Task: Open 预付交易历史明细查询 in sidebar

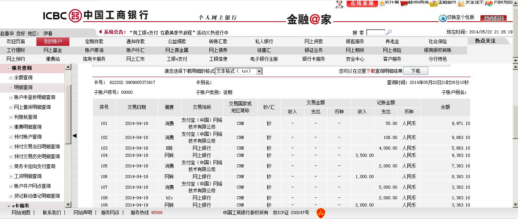Action: (37, 156)
